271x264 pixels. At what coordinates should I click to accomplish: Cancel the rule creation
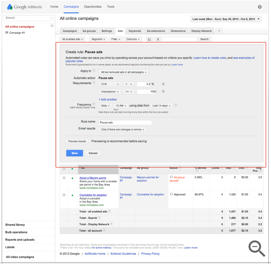coord(93,153)
